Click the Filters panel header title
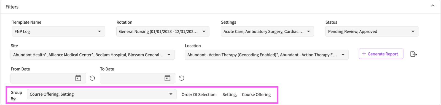The image size is (441, 105). [12, 7]
